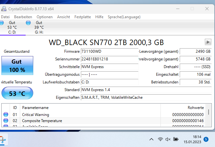Click the Gesamtzustand label
Image resolution: width=215 pixels, height=147 pixels.
[x=17, y=51]
